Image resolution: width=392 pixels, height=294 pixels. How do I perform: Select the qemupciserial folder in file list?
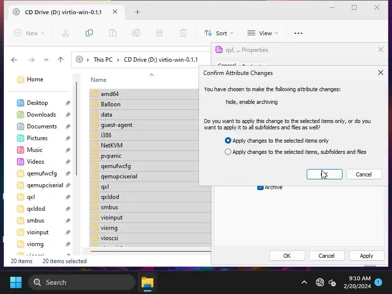(150, 176)
